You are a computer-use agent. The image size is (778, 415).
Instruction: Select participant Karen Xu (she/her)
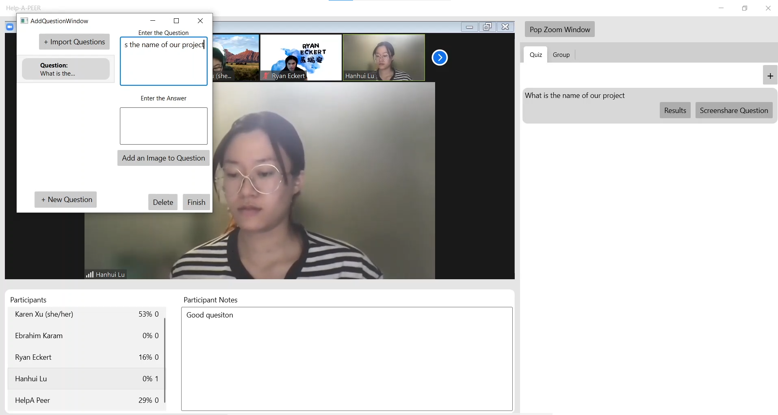pos(86,314)
